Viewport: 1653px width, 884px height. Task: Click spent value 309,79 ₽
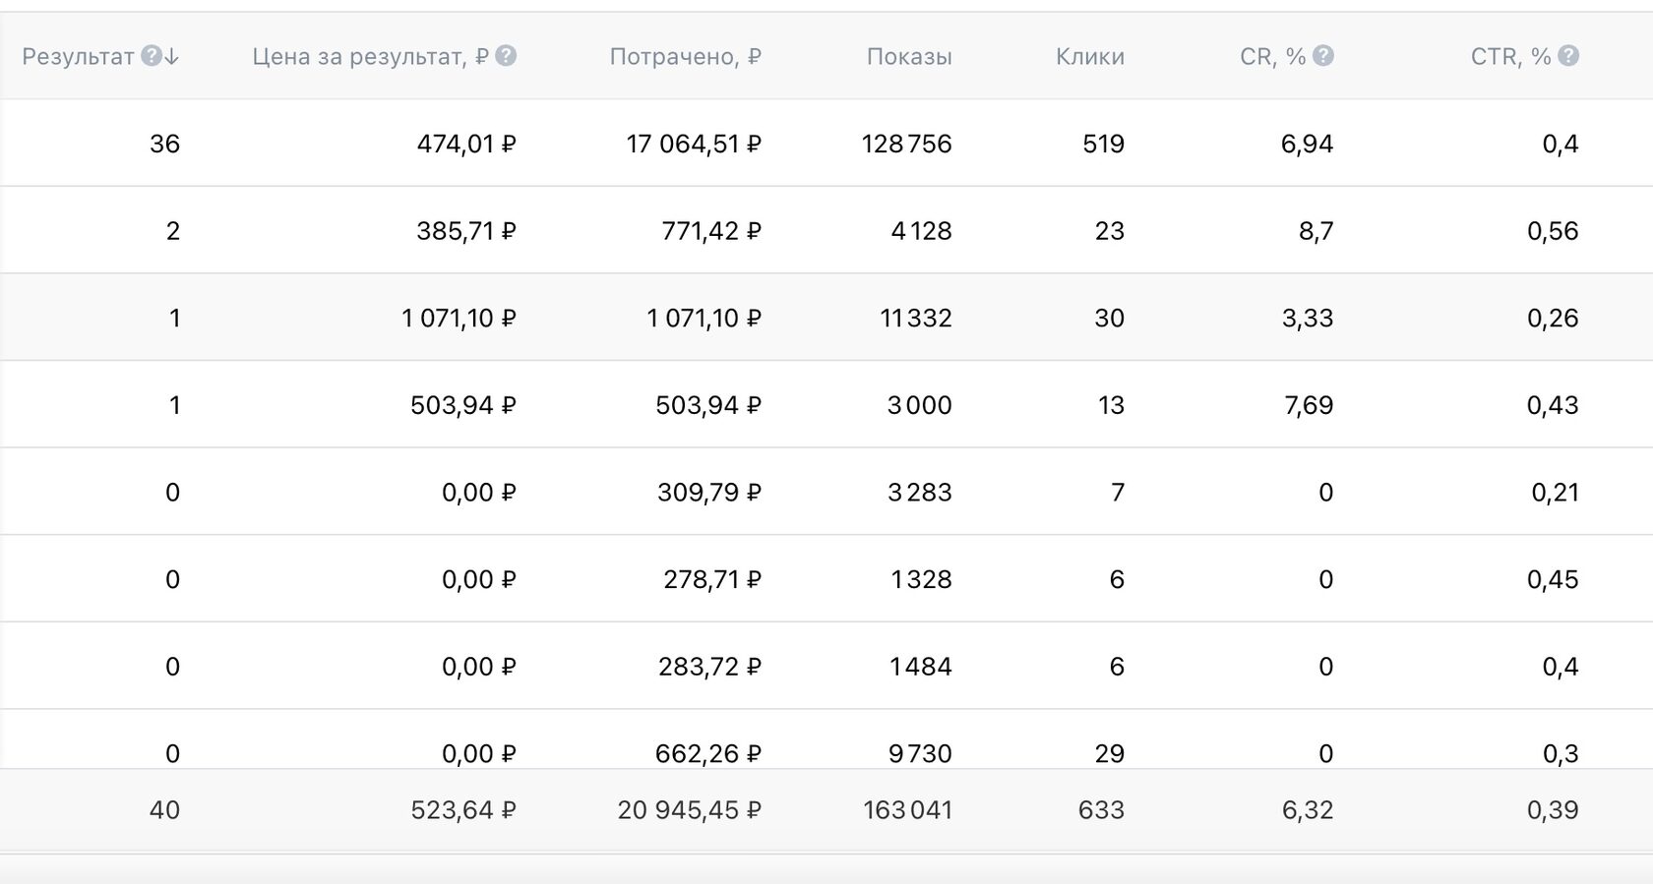[709, 493]
